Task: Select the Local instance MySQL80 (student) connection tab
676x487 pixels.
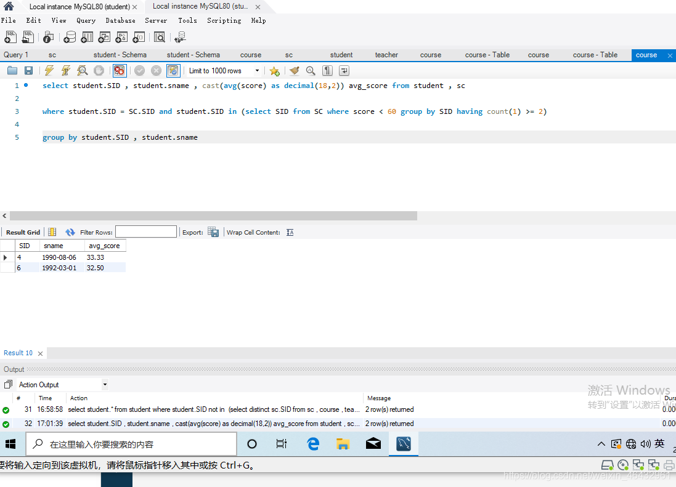Action: 79,6
